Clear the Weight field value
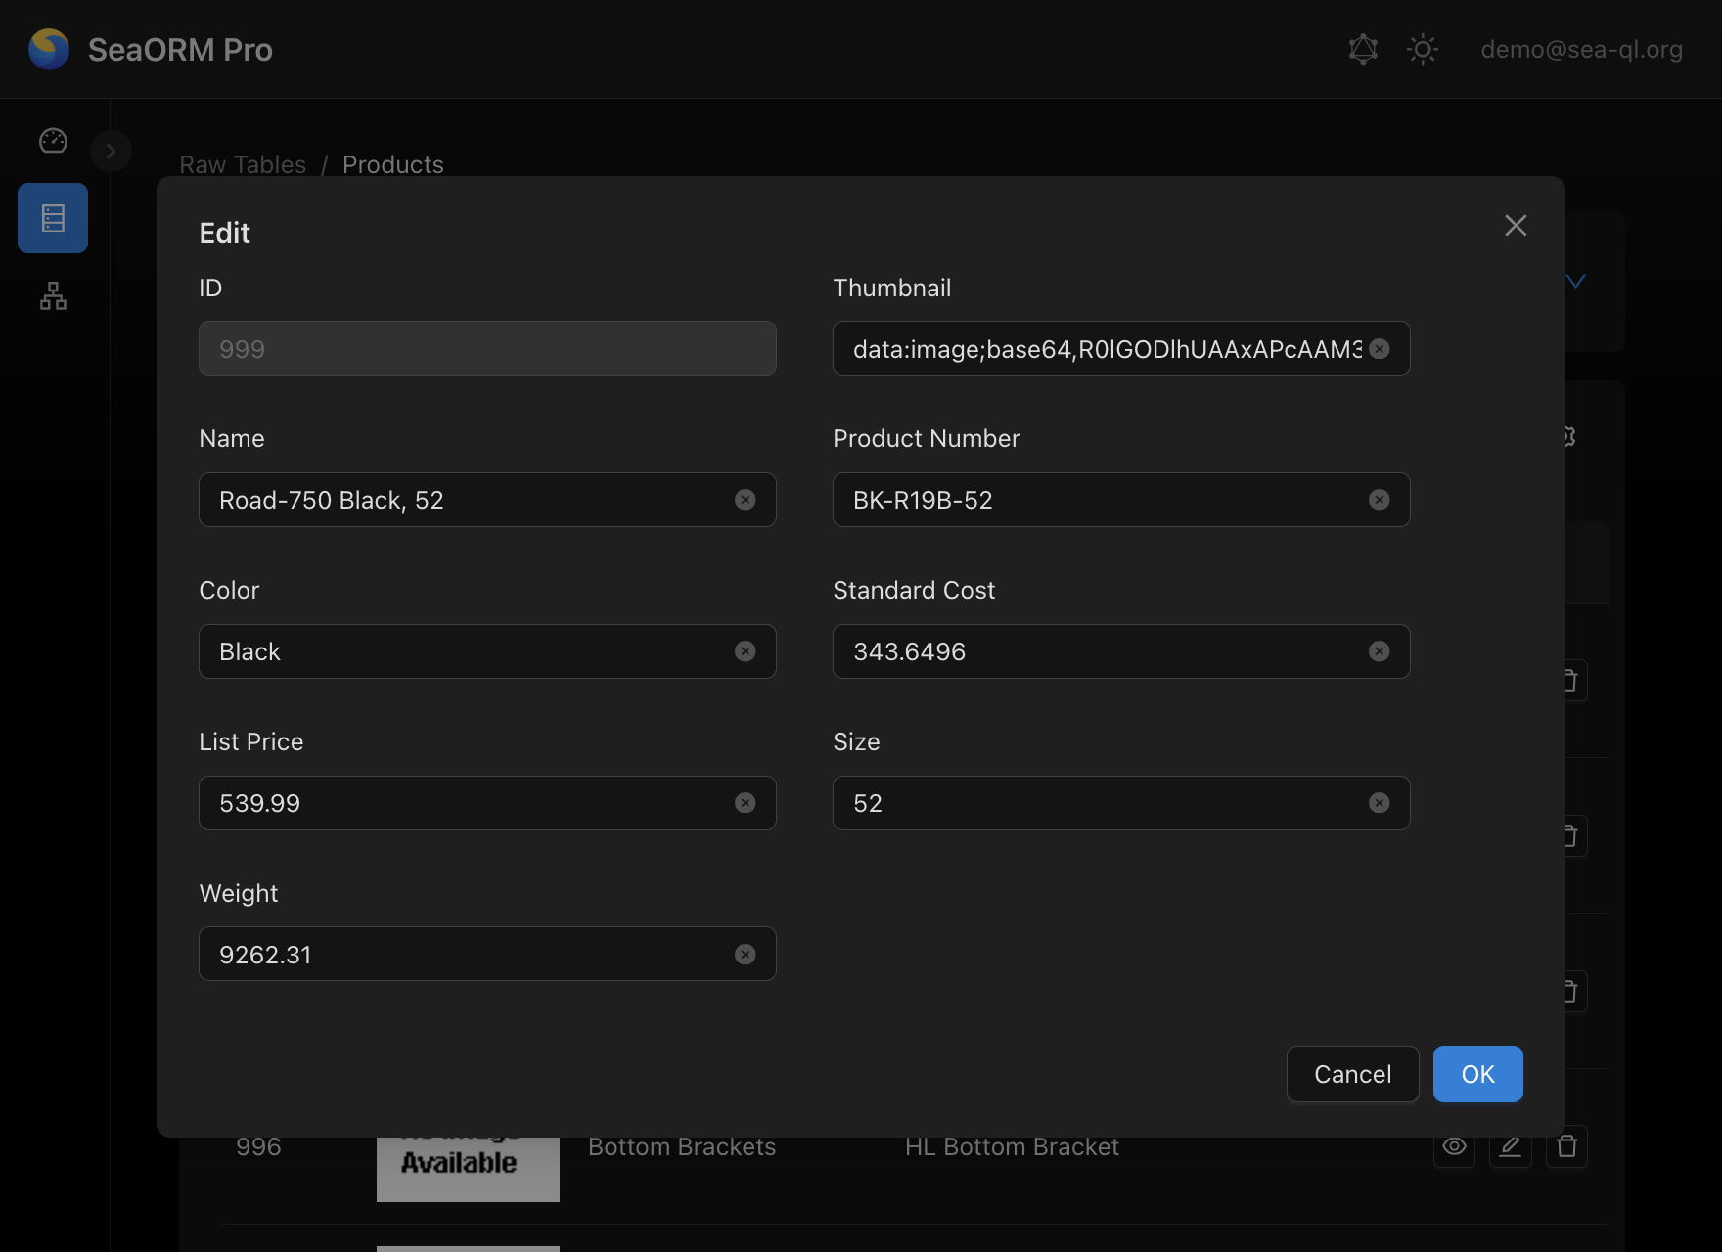 click(745, 955)
